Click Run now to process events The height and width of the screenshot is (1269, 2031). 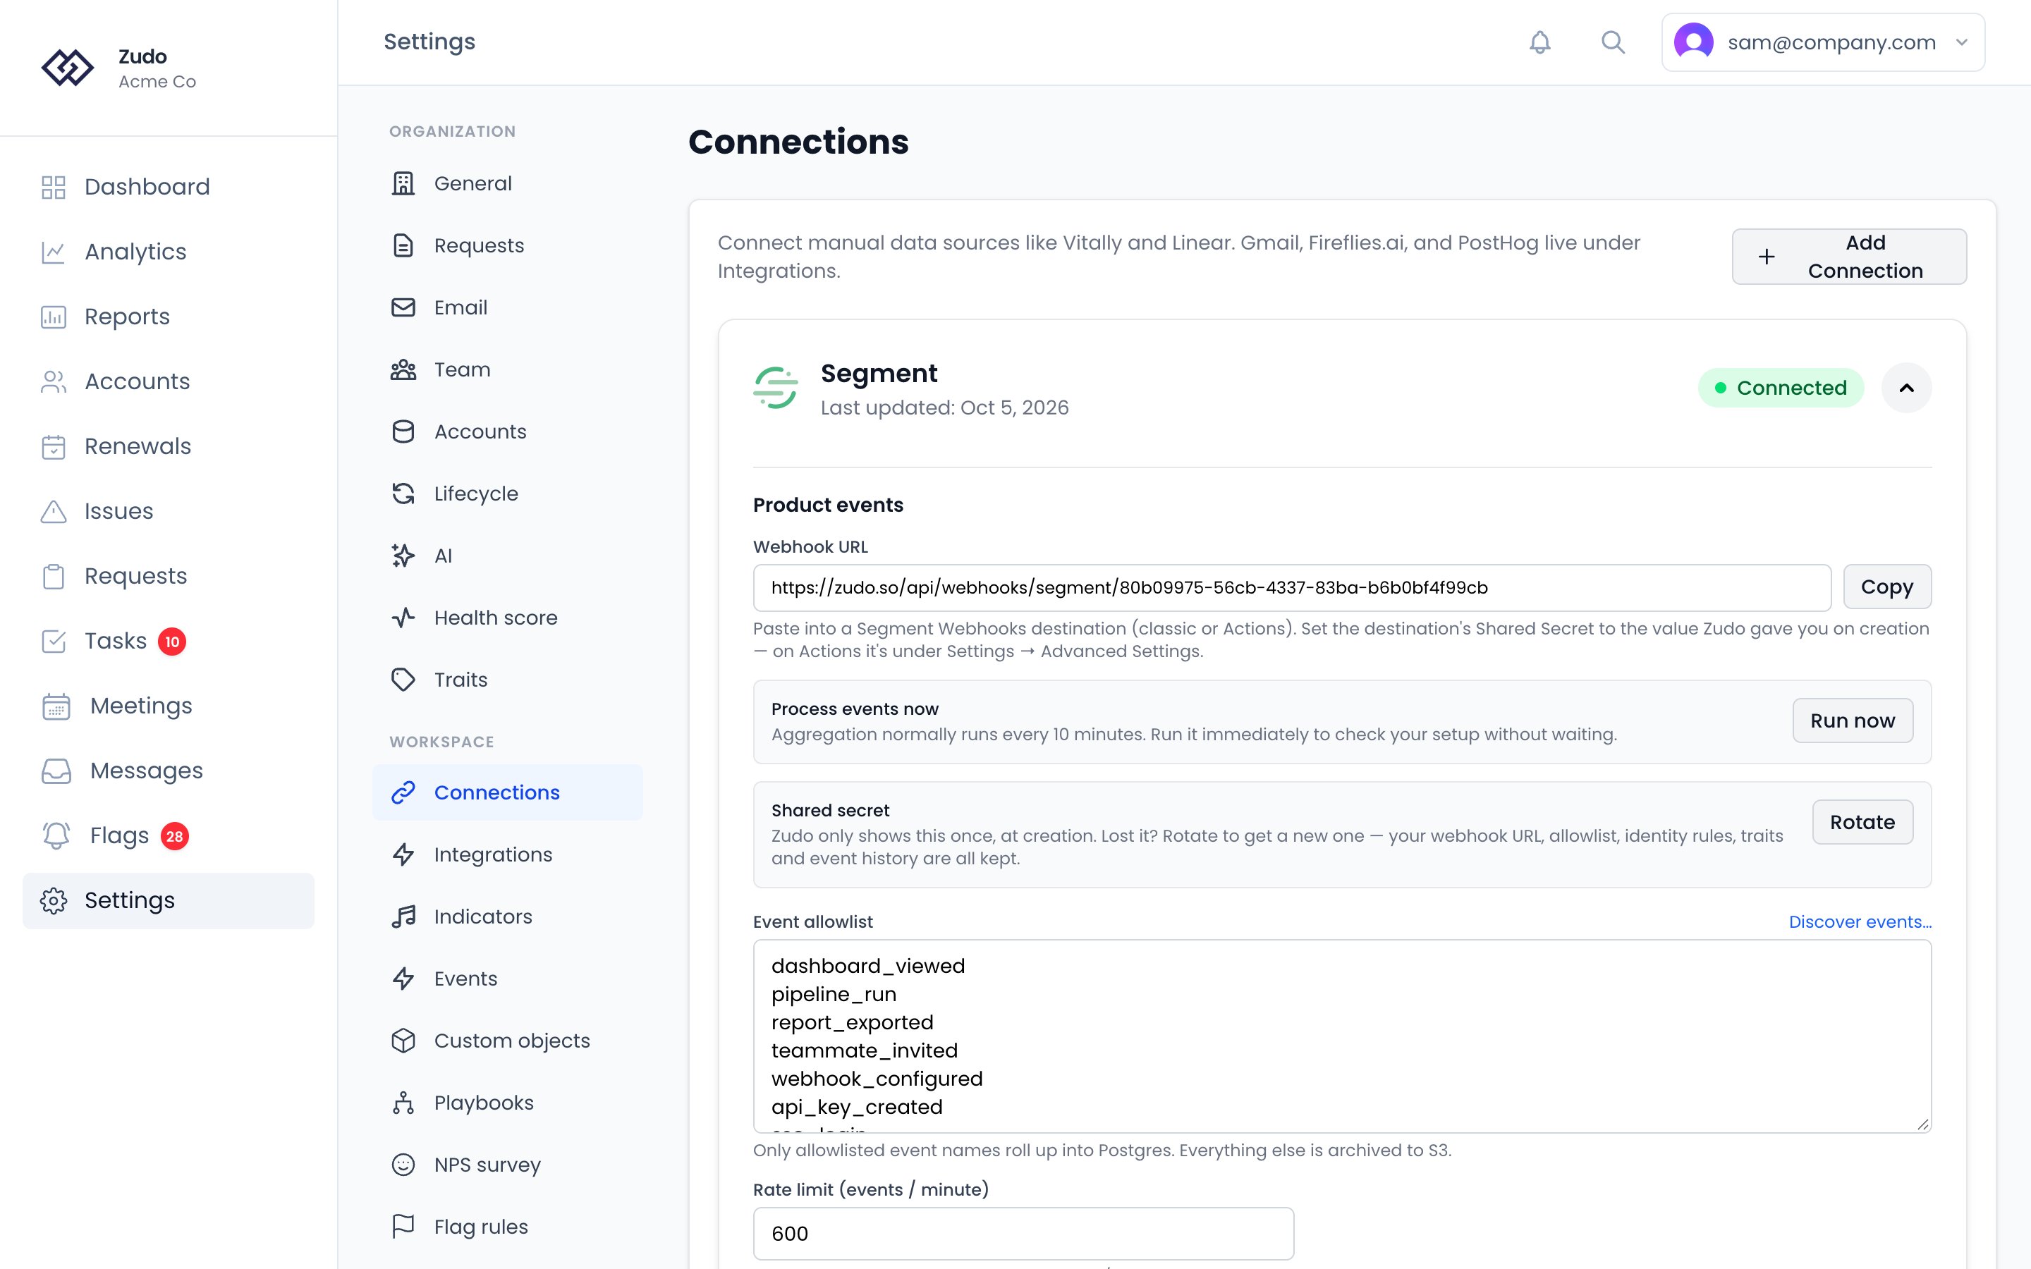(x=1853, y=721)
